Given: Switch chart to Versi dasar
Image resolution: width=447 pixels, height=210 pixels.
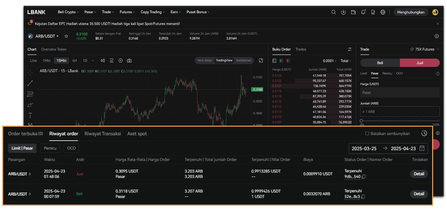Looking at the screenshot, I should click(x=205, y=60).
